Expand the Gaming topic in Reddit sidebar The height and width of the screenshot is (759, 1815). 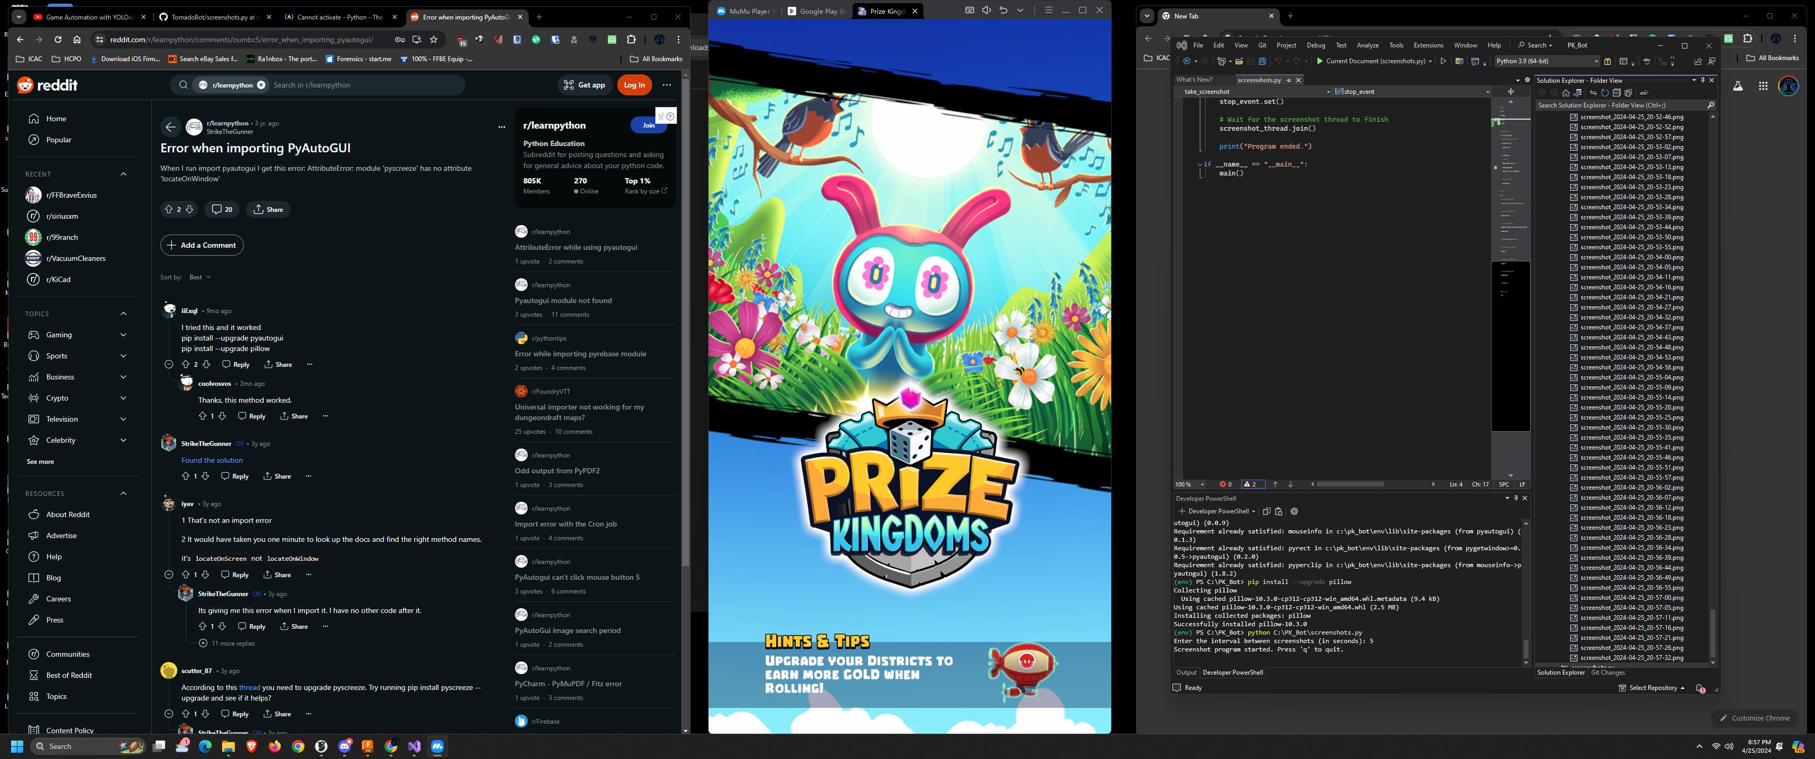coord(123,335)
